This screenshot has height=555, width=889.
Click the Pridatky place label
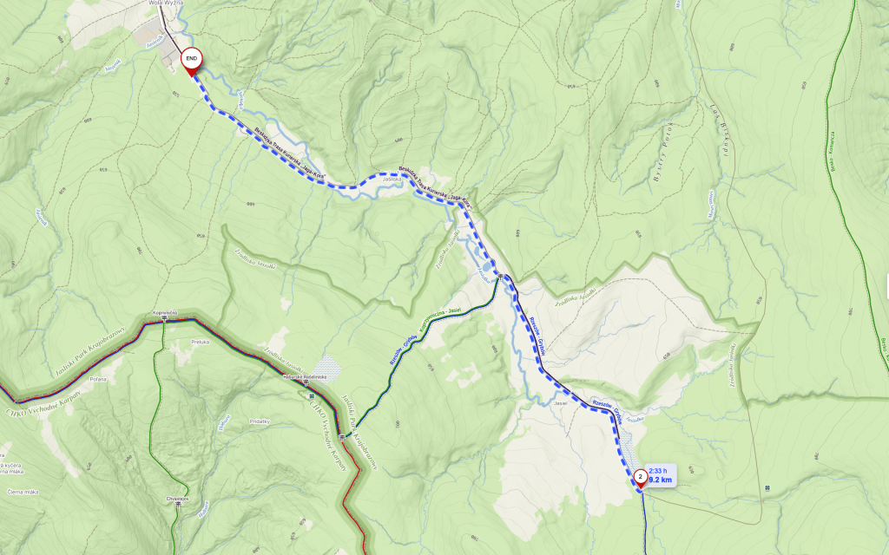coord(260,421)
